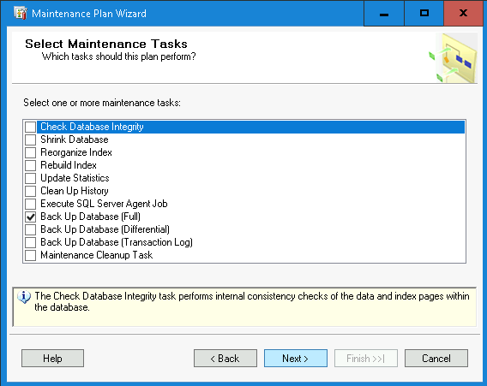Tick the Reorganize Index checkbox
This screenshot has width=487, height=386.
pyautogui.click(x=31, y=152)
